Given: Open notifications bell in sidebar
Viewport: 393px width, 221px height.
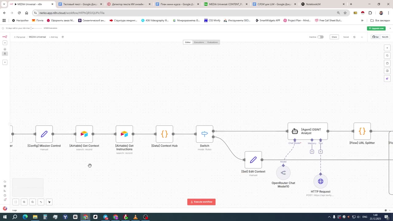Looking at the screenshot, I should [5, 200].
